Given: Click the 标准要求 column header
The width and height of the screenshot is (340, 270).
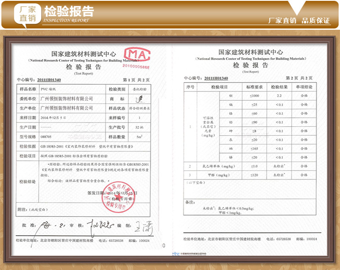Looking at the screenshot, I should coord(254,87).
